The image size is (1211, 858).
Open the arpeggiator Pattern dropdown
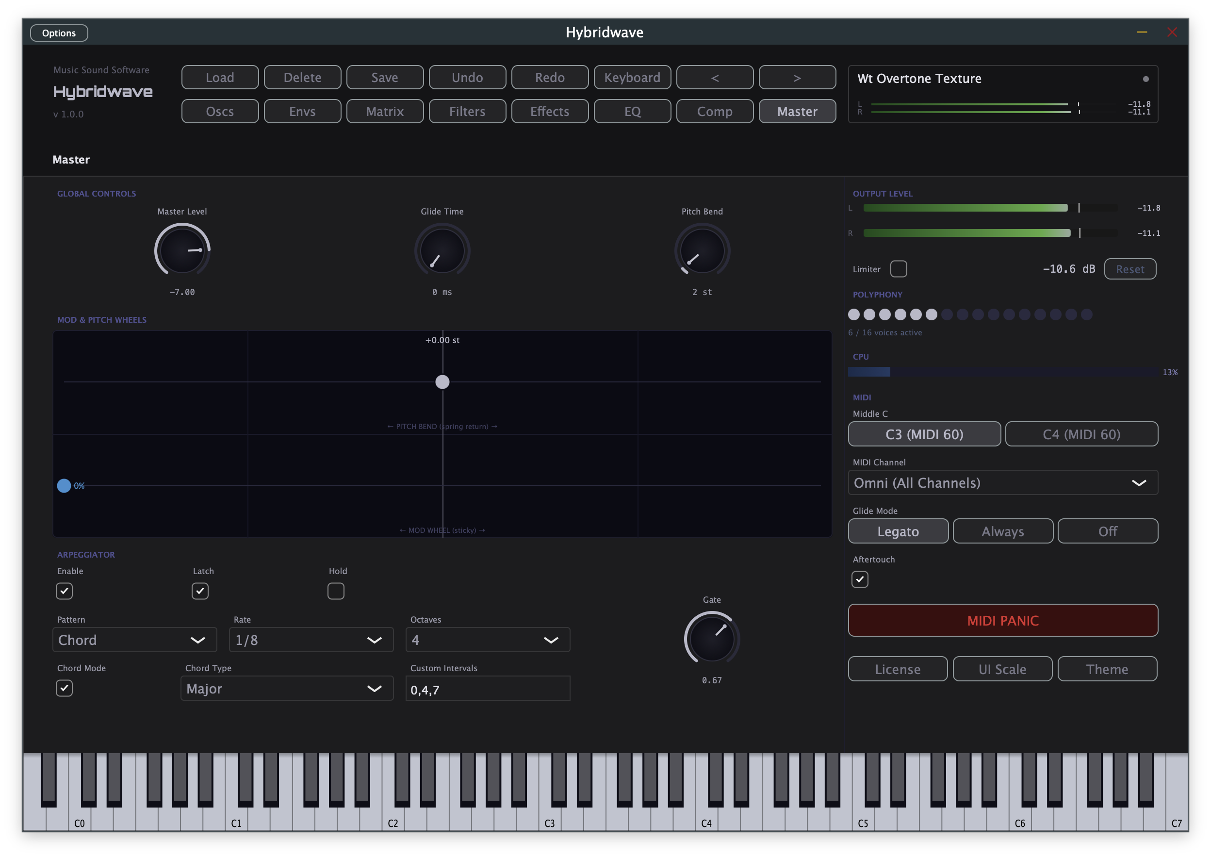[135, 639]
